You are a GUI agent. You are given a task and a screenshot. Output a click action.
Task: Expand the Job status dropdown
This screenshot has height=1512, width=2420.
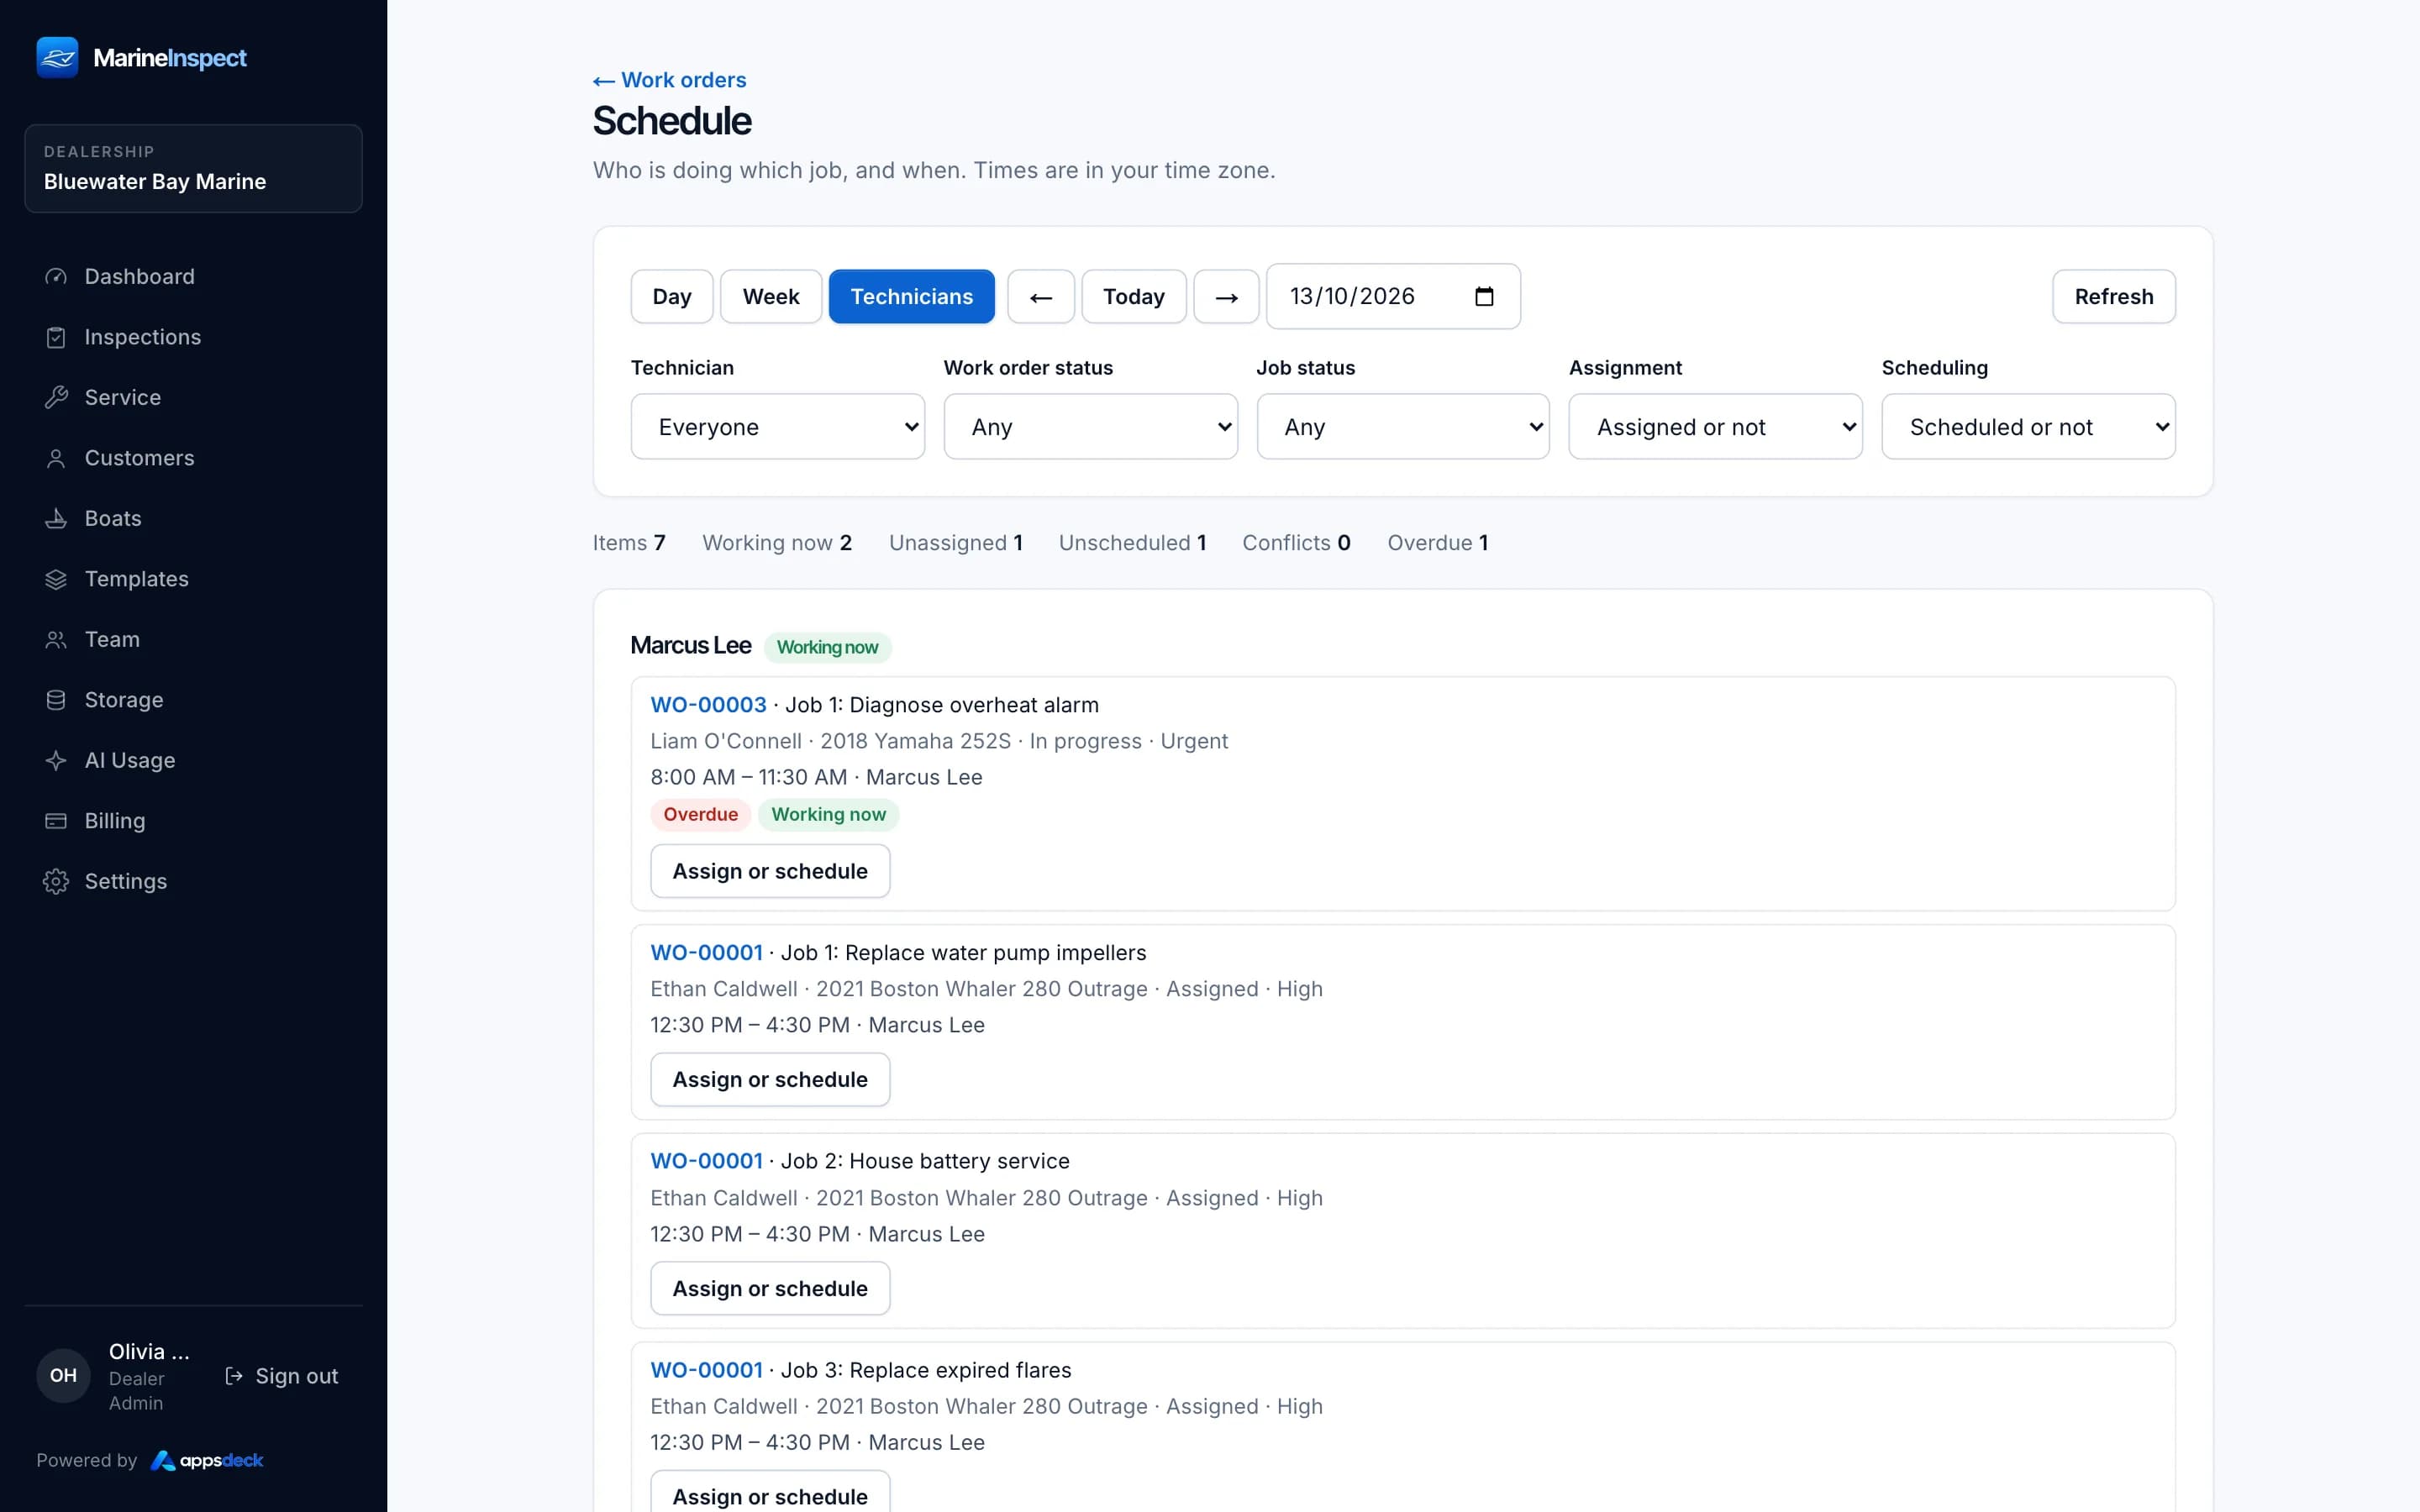coord(1403,427)
